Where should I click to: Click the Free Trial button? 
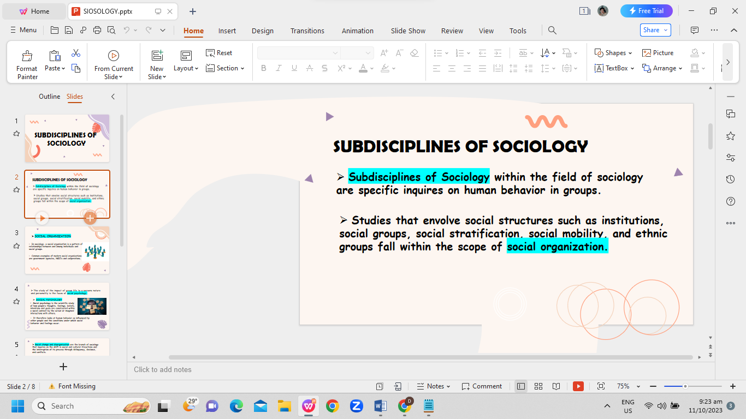pyautogui.click(x=646, y=11)
